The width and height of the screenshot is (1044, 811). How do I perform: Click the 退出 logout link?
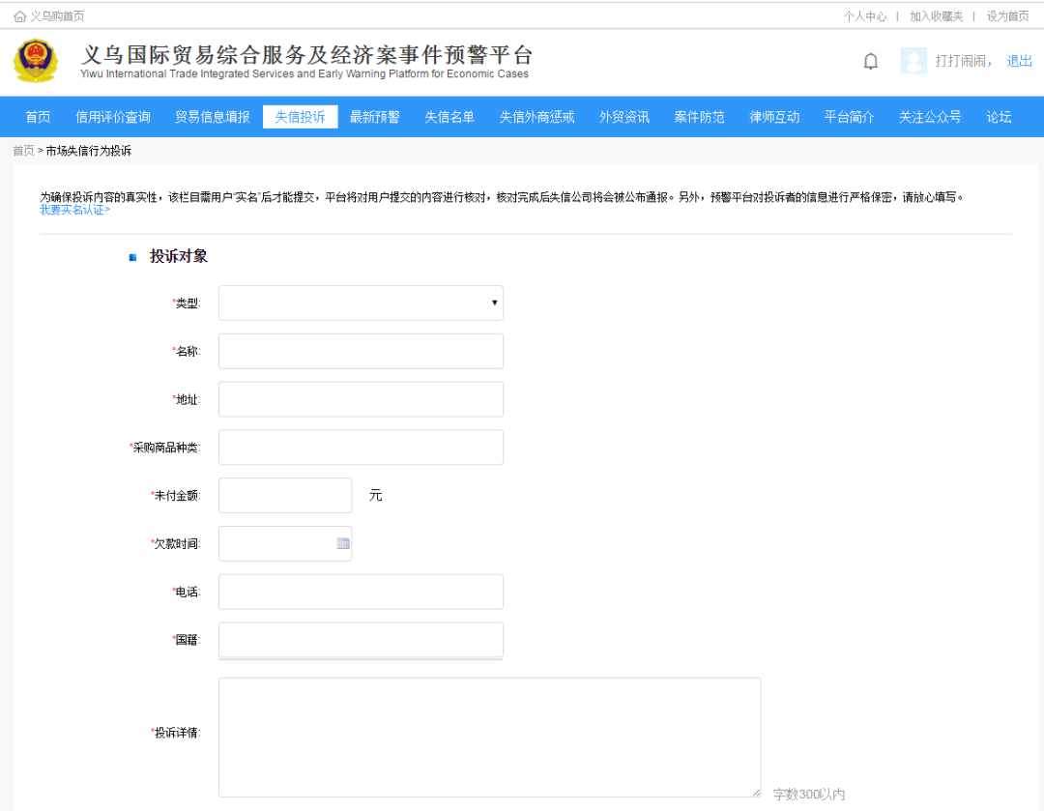(1019, 61)
